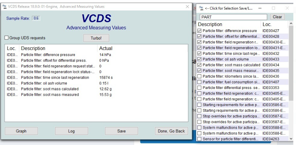Start logging with the Log button
The height and width of the screenshot is (145, 296).
71,131
